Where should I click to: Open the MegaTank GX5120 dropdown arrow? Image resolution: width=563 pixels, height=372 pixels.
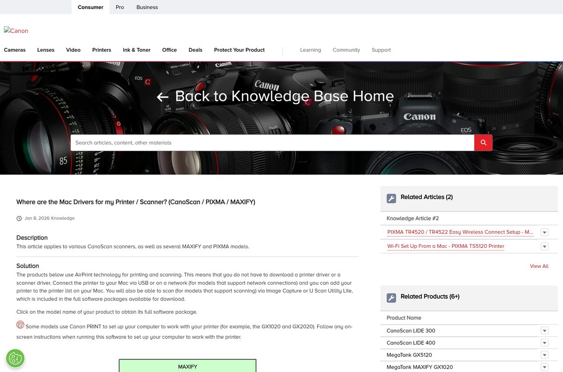[545, 355]
